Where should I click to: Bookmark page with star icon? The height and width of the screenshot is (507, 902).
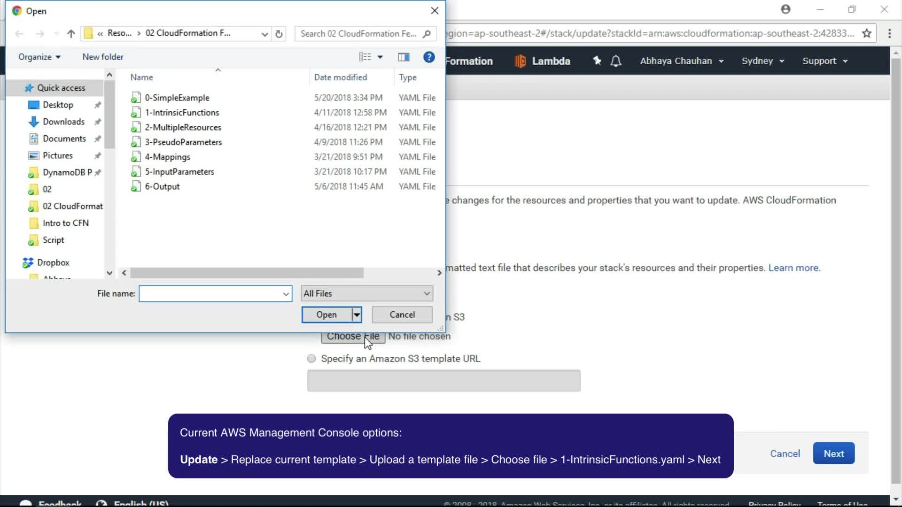[x=867, y=33]
